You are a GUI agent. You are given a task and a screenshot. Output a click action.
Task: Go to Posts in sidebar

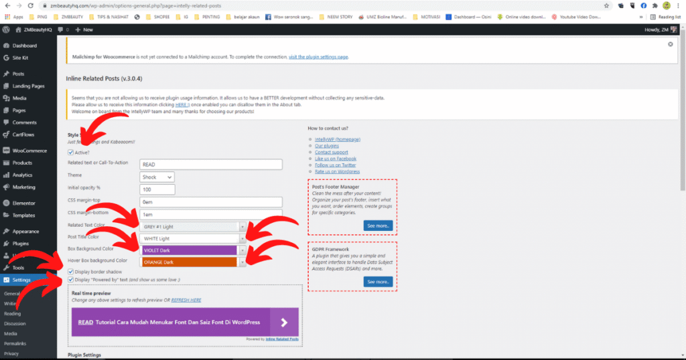pos(18,74)
